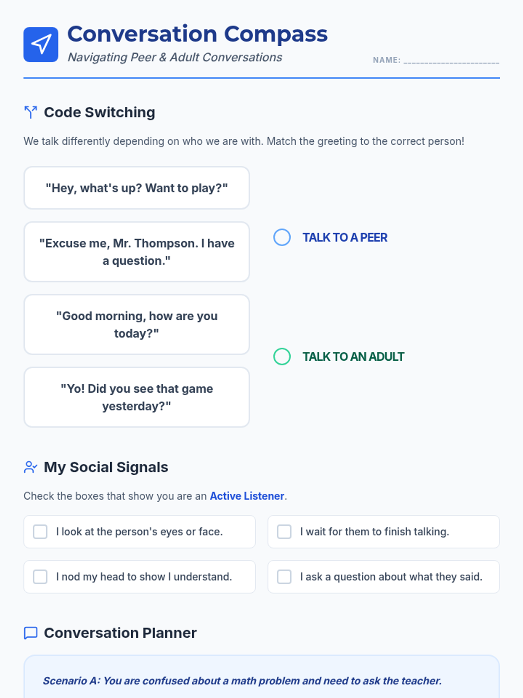Click the Active Listener link

[247, 496]
